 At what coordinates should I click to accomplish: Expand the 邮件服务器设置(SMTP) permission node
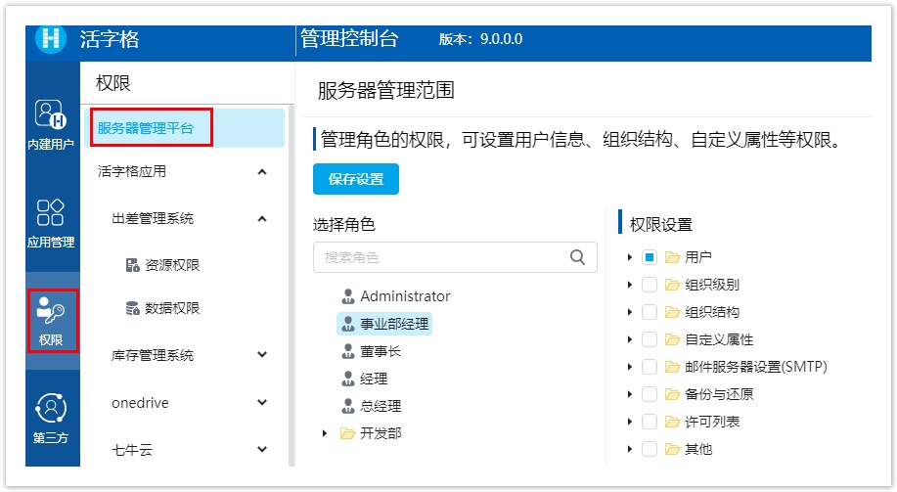tap(628, 367)
